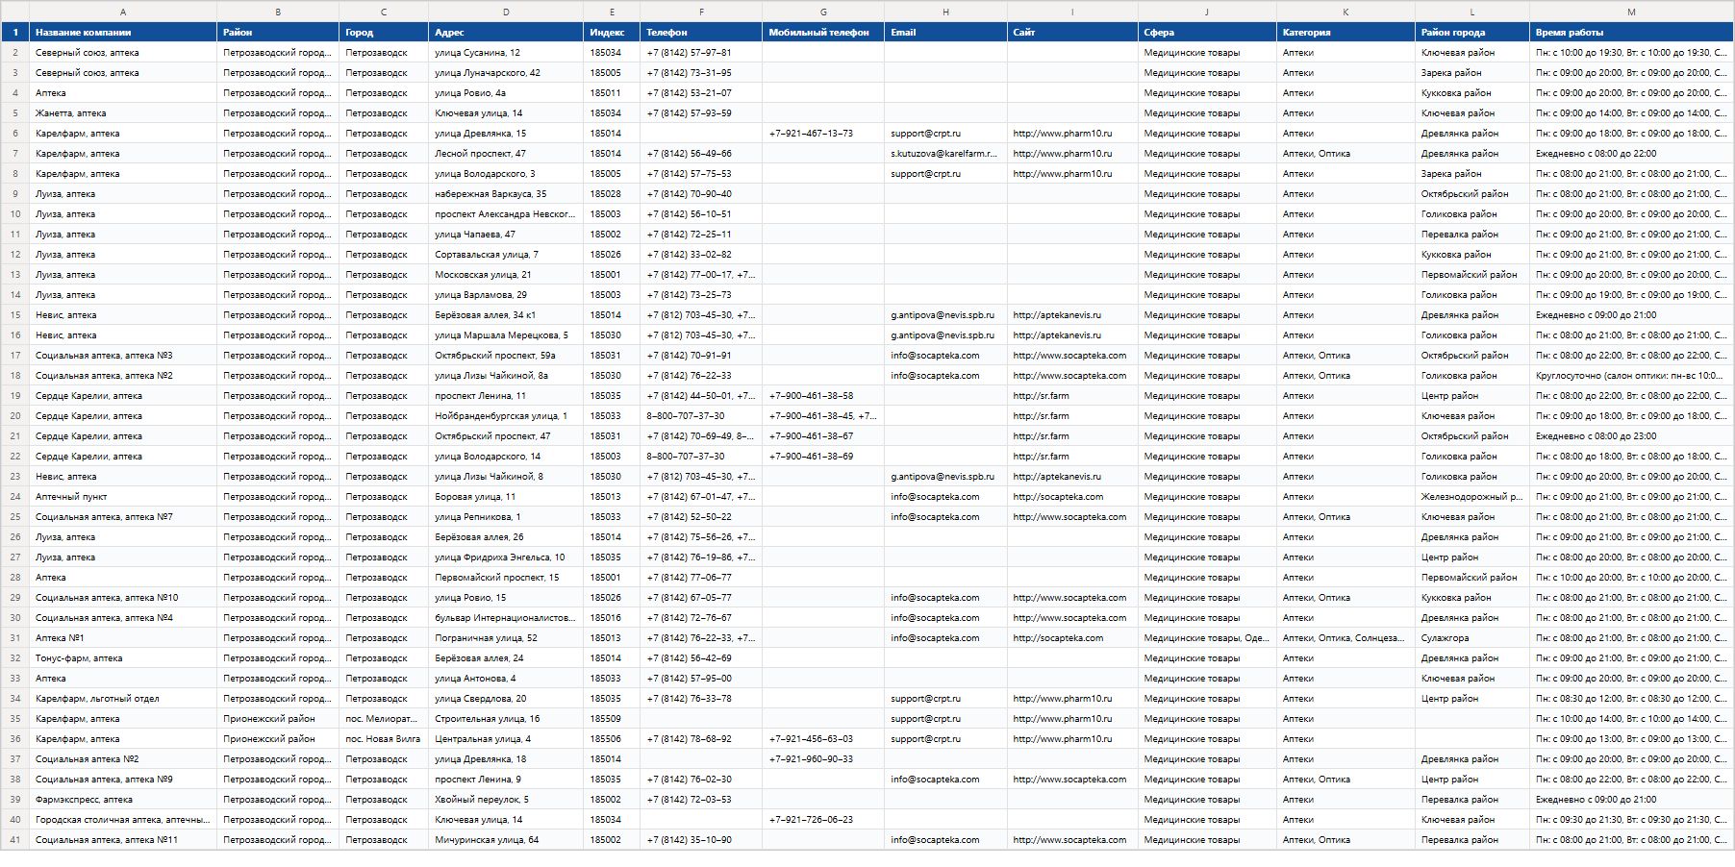Click the 'Время работы' header cell
The image size is (1735, 867).
(x=1631, y=32)
